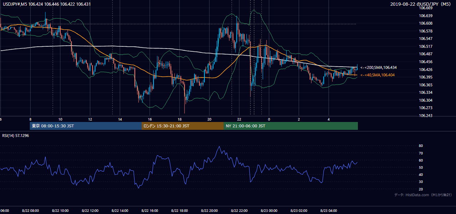Click the '2019-08-22 のUSD/JPY (M5)' chart title
Image resolution: width=456 pixels, height=214 pixels.
point(421,4)
